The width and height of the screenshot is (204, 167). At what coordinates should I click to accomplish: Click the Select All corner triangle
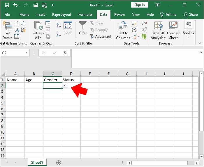click(x=3, y=74)
